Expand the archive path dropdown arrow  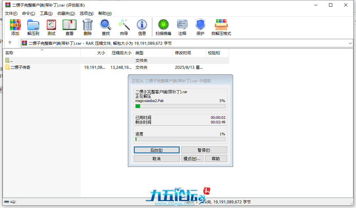[350, 43]
